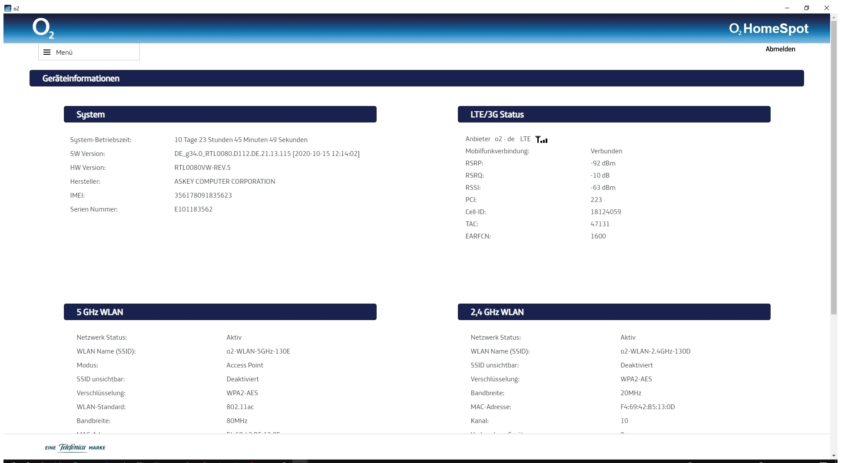
Task: Click the scrollbar up arrow
Action: 834,17
